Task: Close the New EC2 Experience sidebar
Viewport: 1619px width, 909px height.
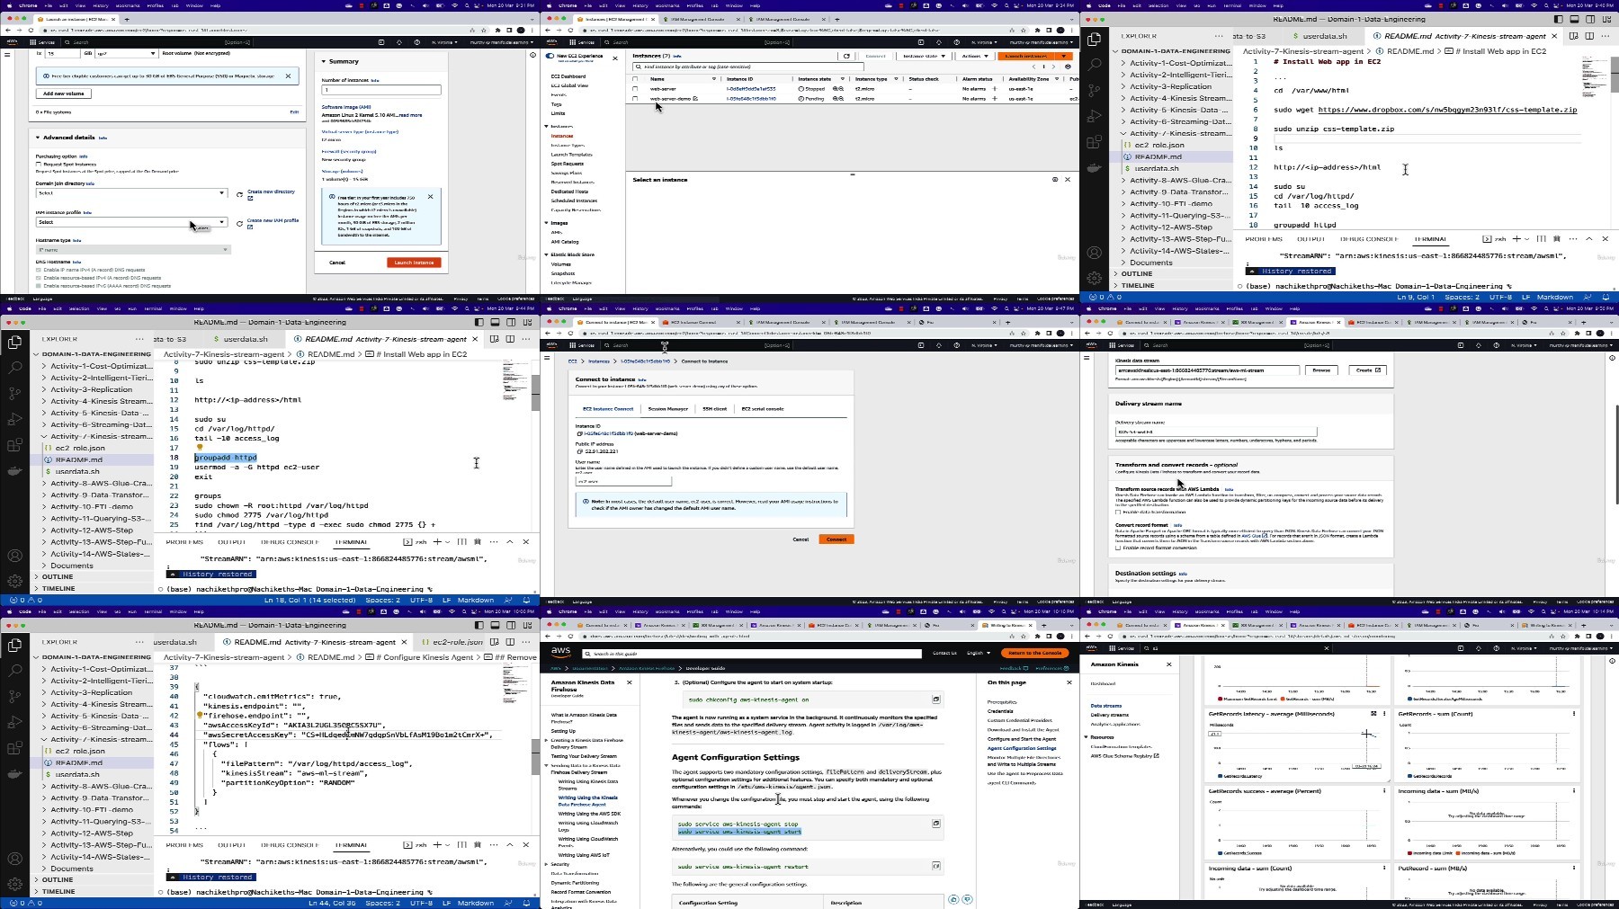Action: pos(615,58)
